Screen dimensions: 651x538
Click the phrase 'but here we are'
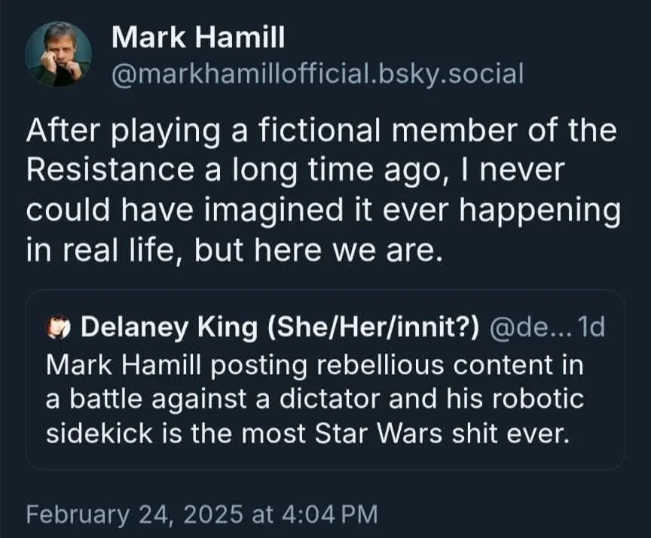click(x=315, y=251)
